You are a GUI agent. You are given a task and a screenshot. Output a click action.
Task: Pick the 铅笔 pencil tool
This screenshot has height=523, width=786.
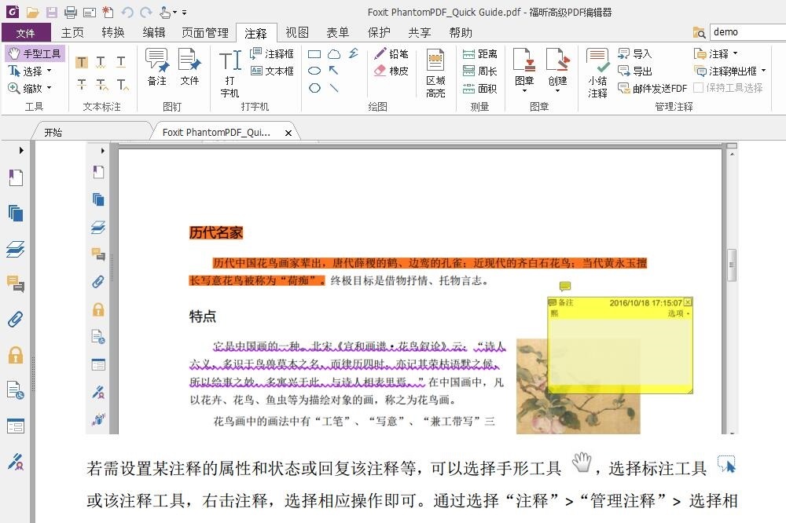point(391,53)
